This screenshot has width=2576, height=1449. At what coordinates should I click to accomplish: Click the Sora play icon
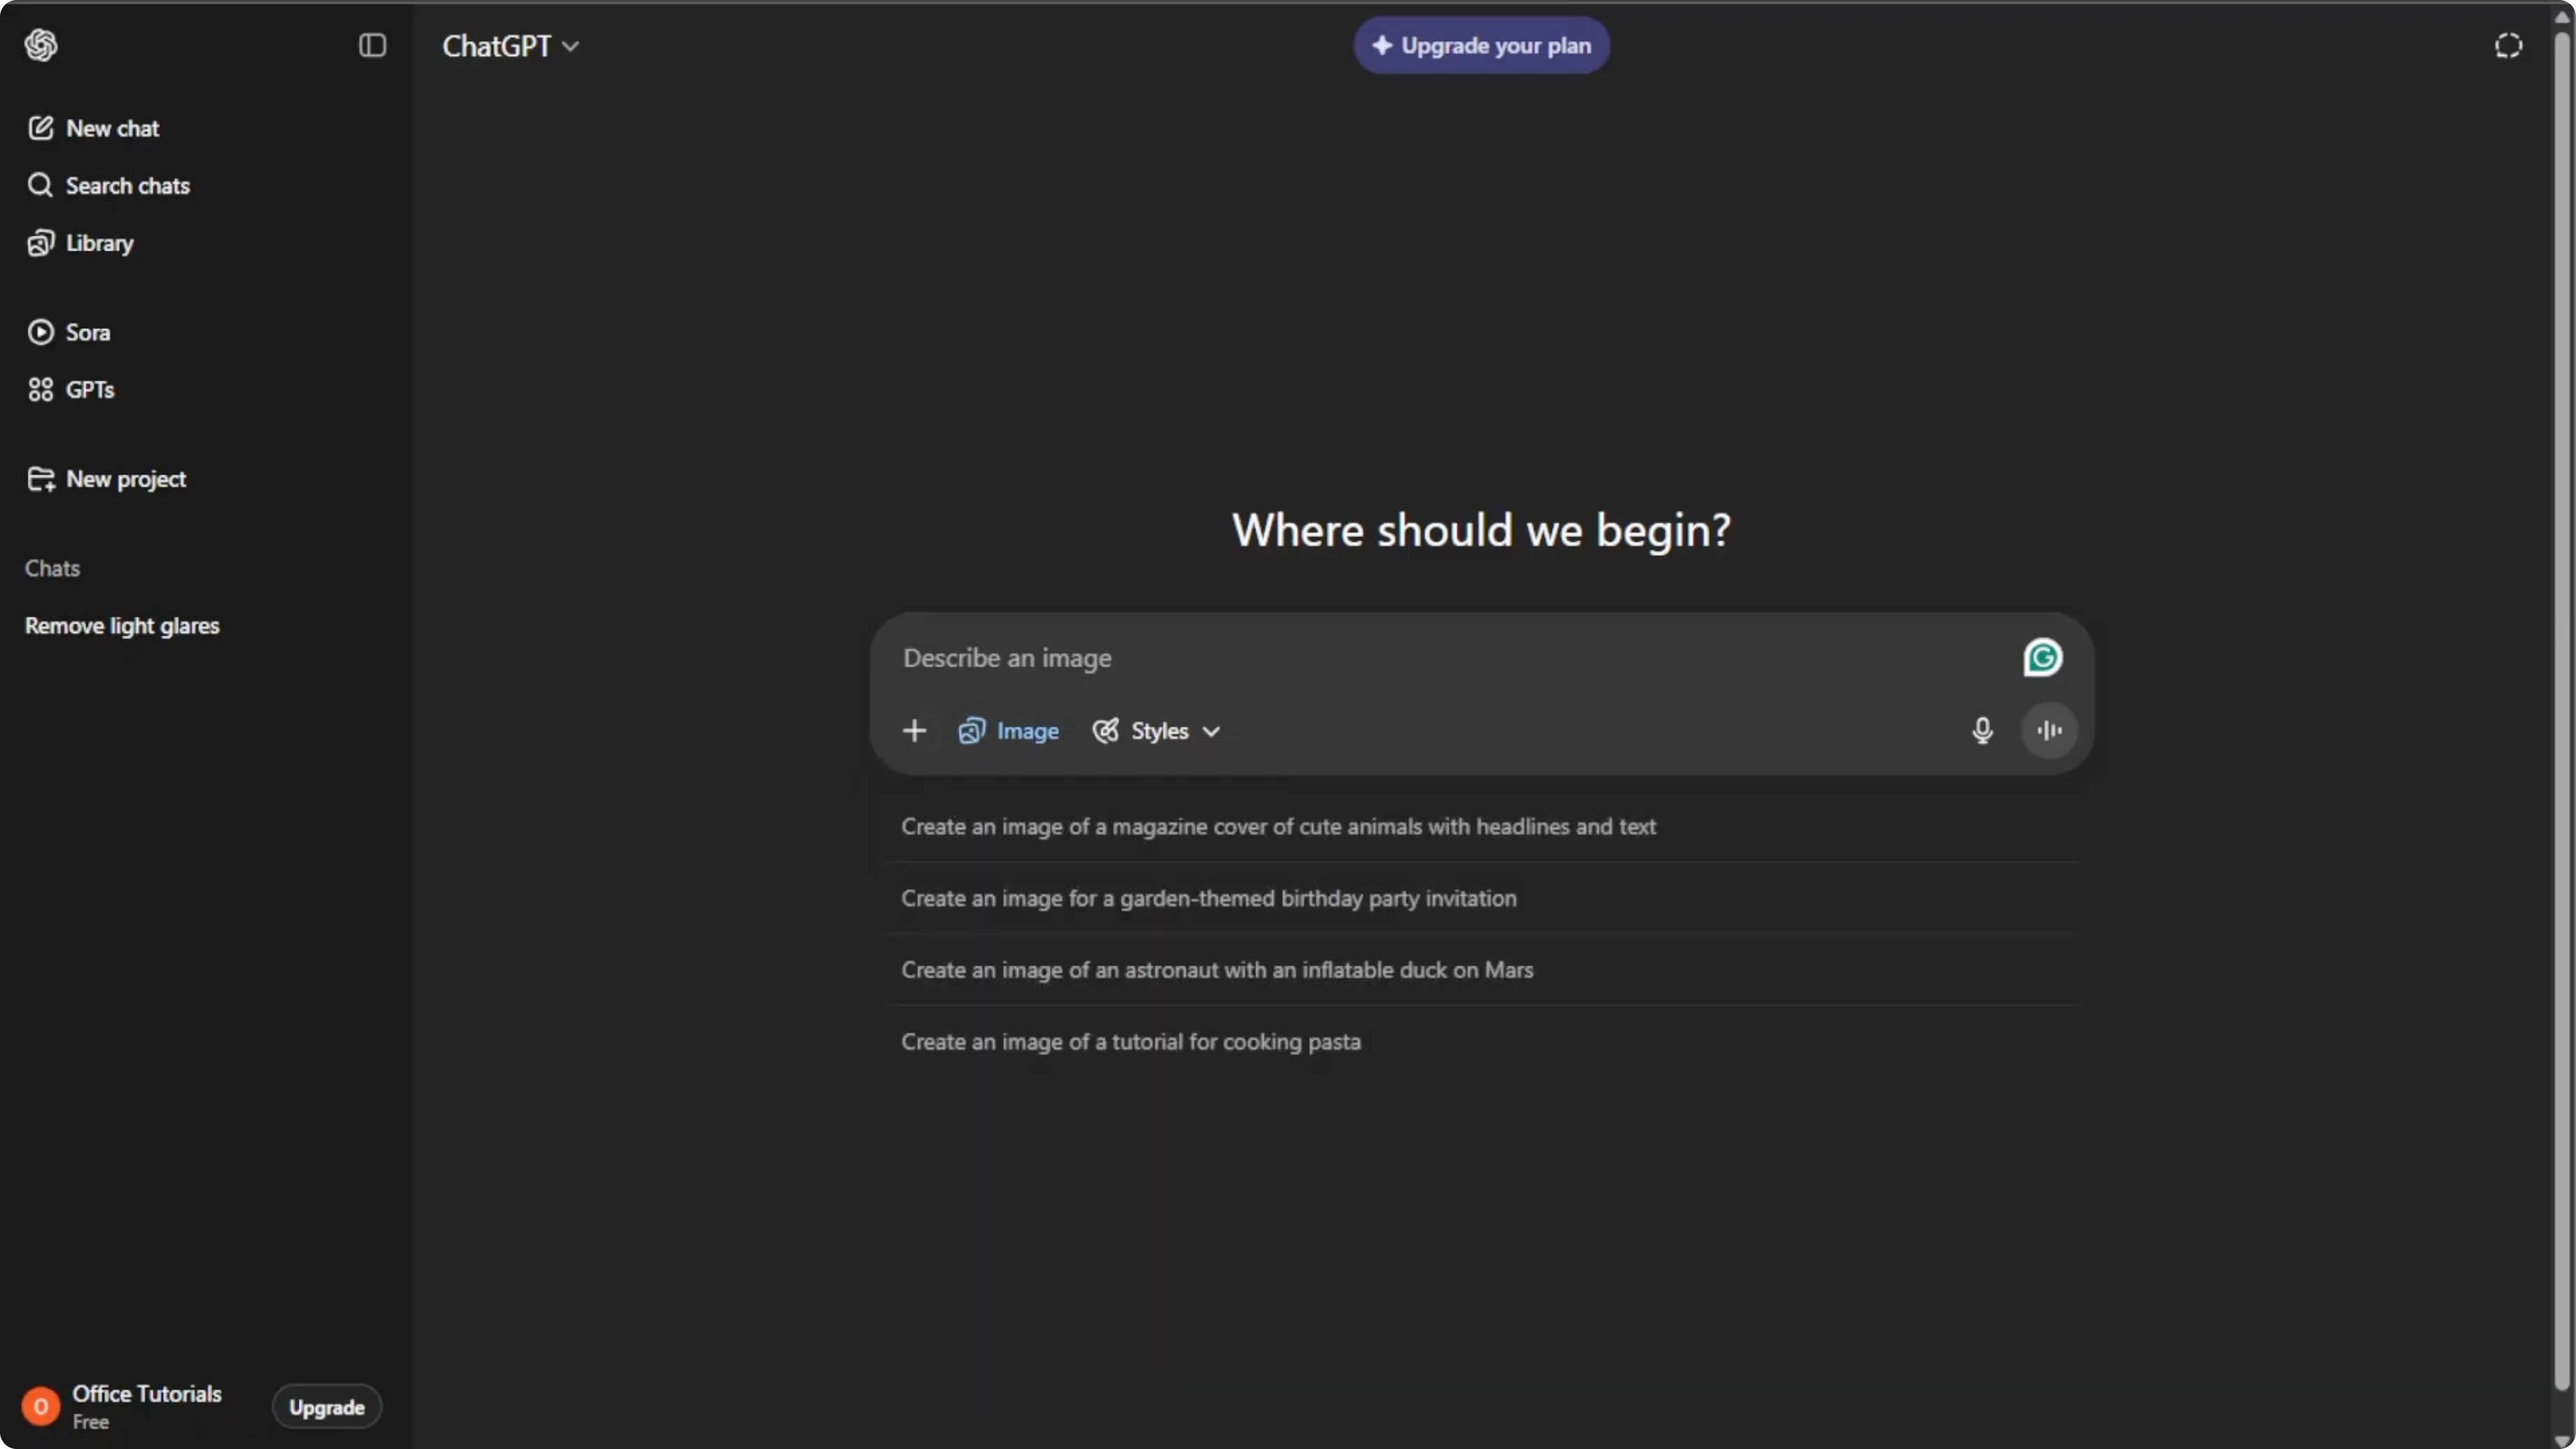point(40,332)
